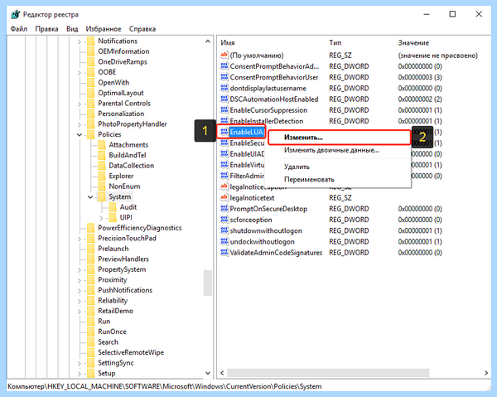Click the OEMInformation folder icon

(x=90, y=51)
